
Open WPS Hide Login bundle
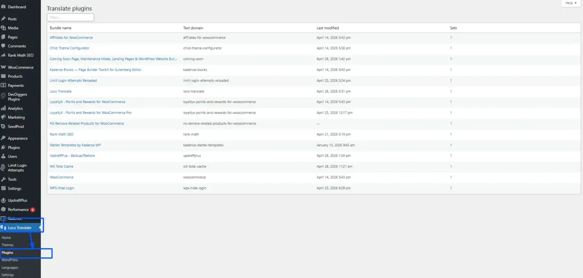point(62,188)
